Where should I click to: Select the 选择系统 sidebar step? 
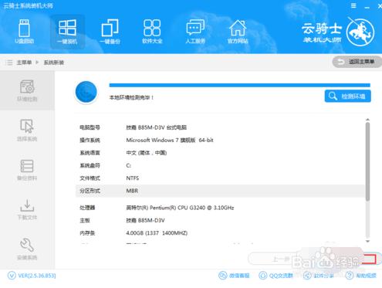(x=27, y=130)
